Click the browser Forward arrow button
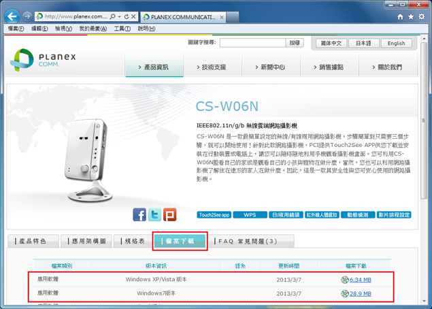 27,16
